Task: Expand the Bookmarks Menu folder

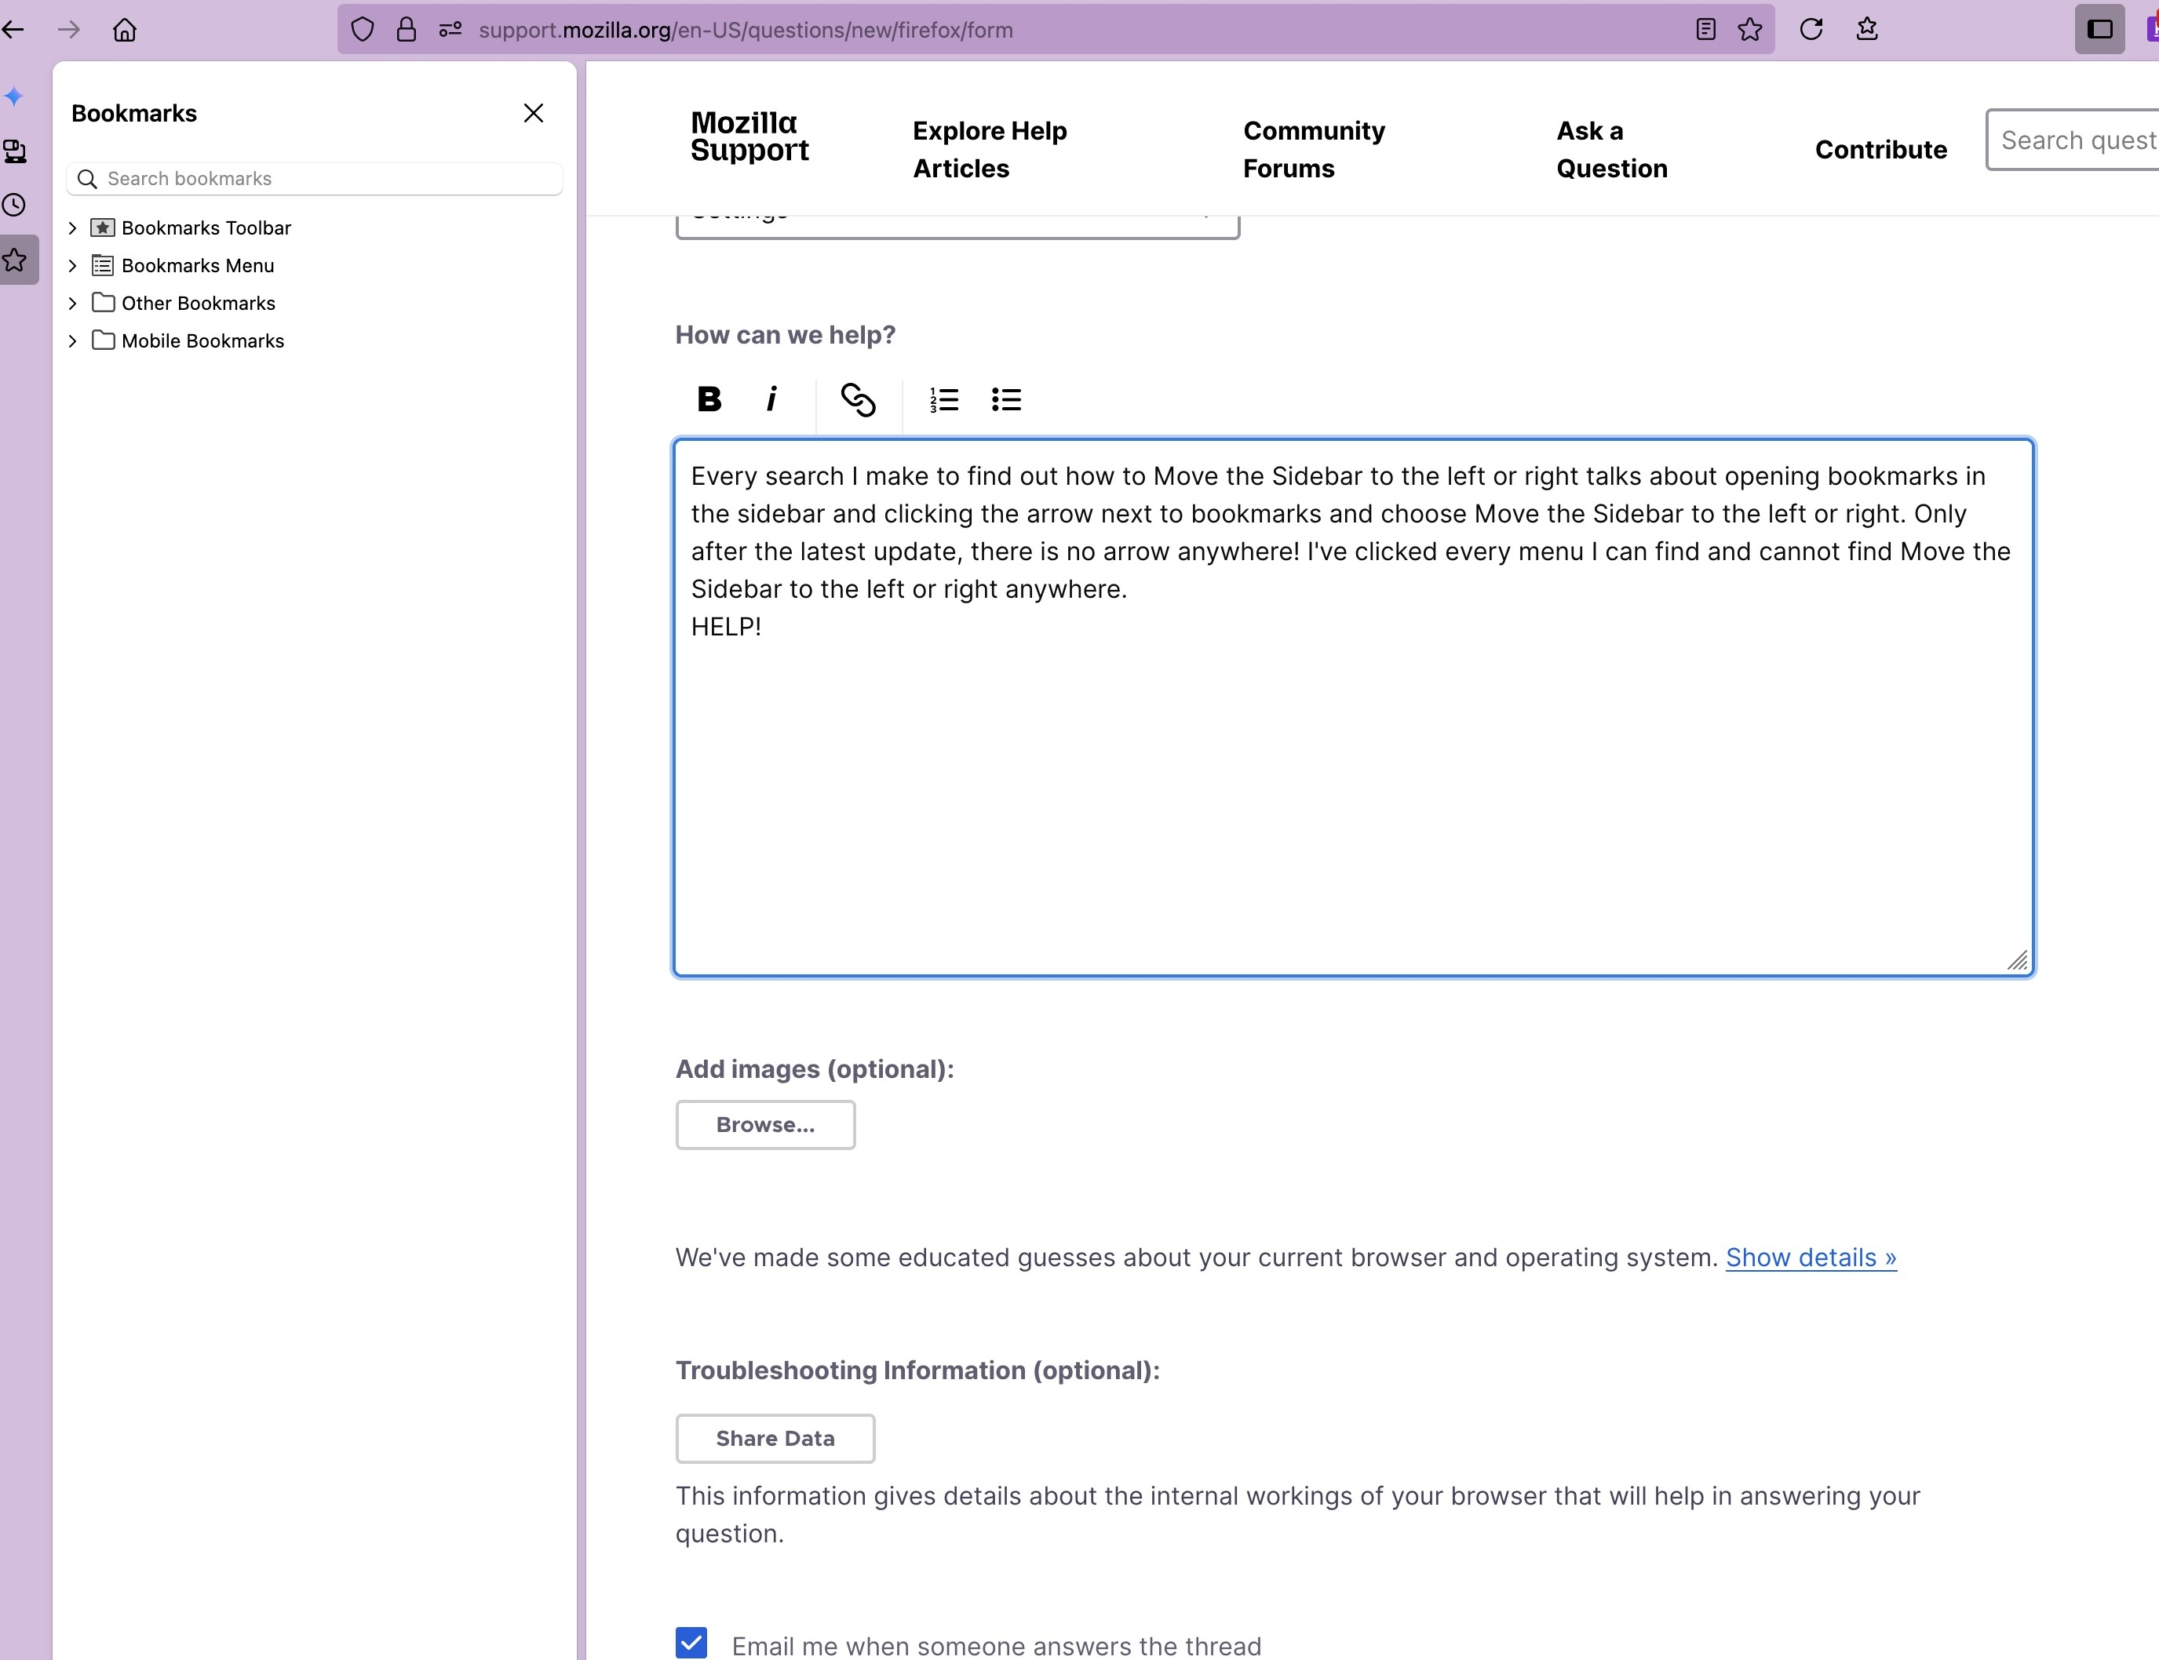Action: (72, 266)
